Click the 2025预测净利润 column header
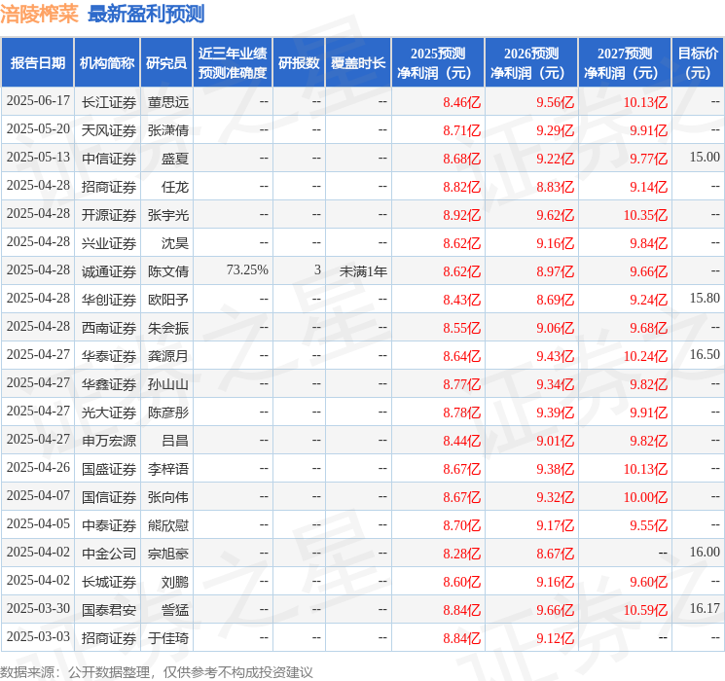Viewport: 725px width, 681px height. 438,63
